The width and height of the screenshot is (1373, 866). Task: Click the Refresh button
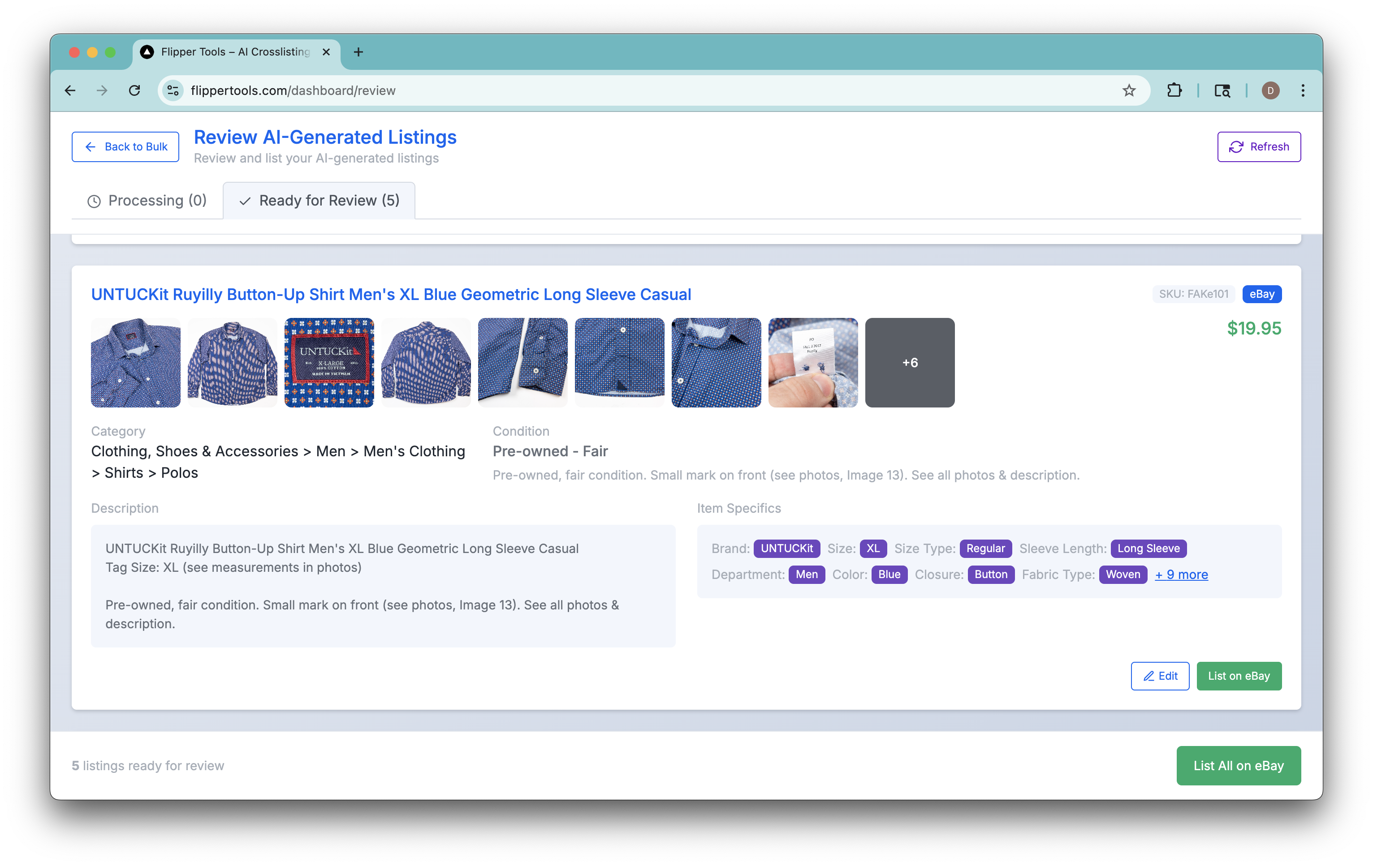[1259, 146]
